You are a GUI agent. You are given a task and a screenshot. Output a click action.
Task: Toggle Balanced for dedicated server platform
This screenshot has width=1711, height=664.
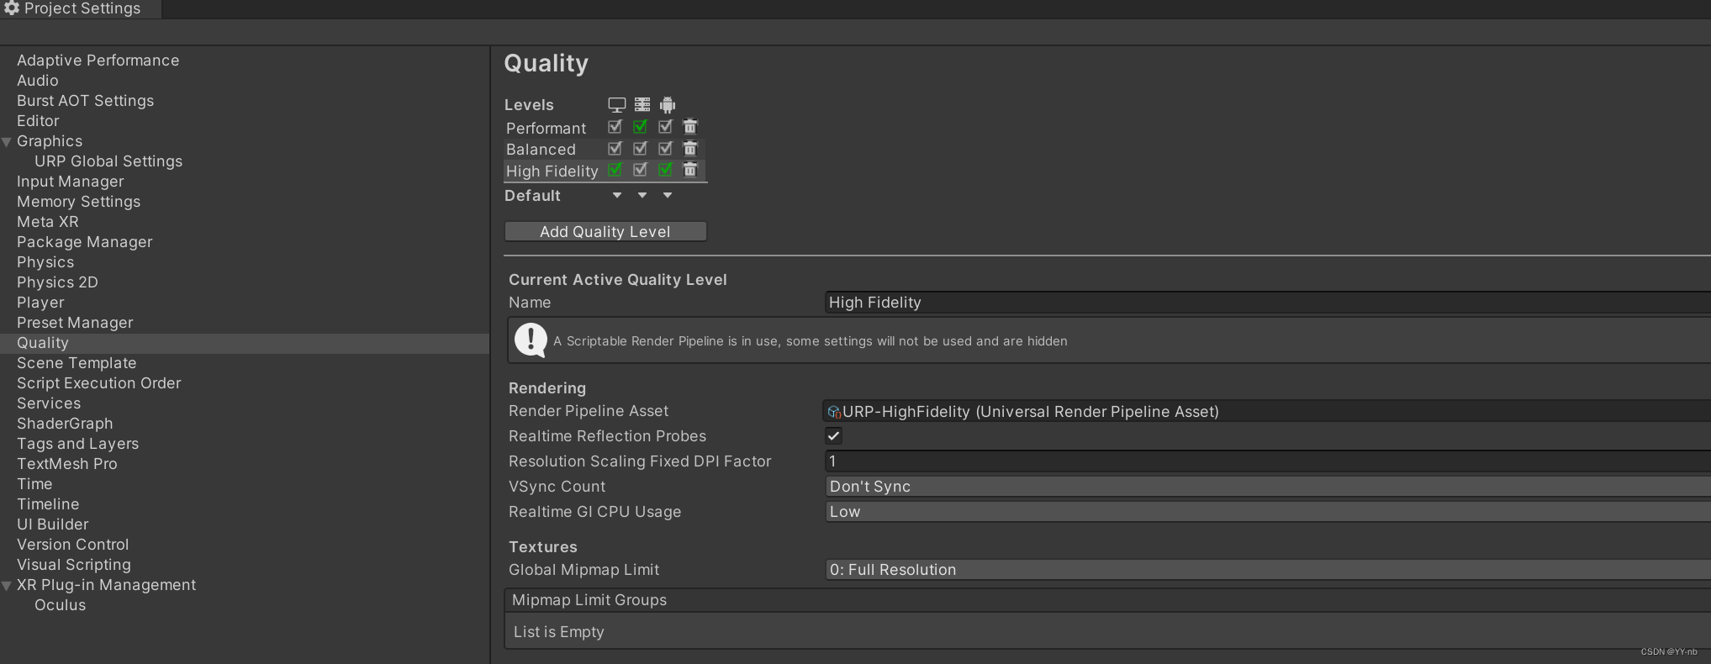point(640,148)
